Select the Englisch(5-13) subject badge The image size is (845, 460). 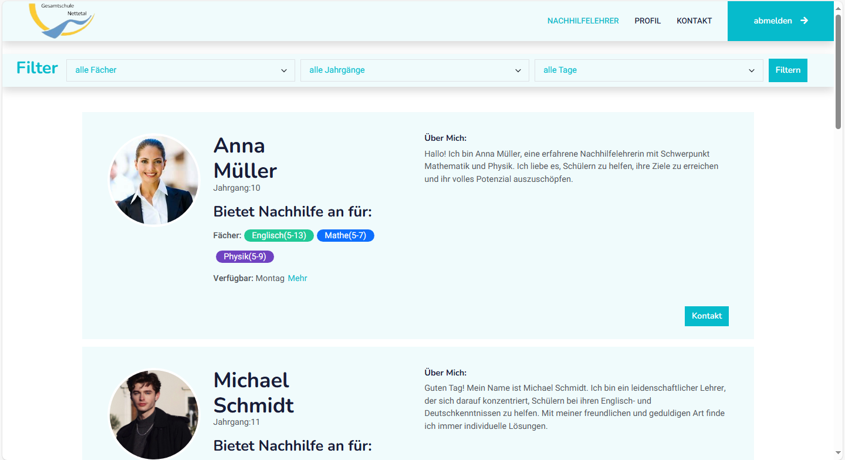(x=279, y=236)
